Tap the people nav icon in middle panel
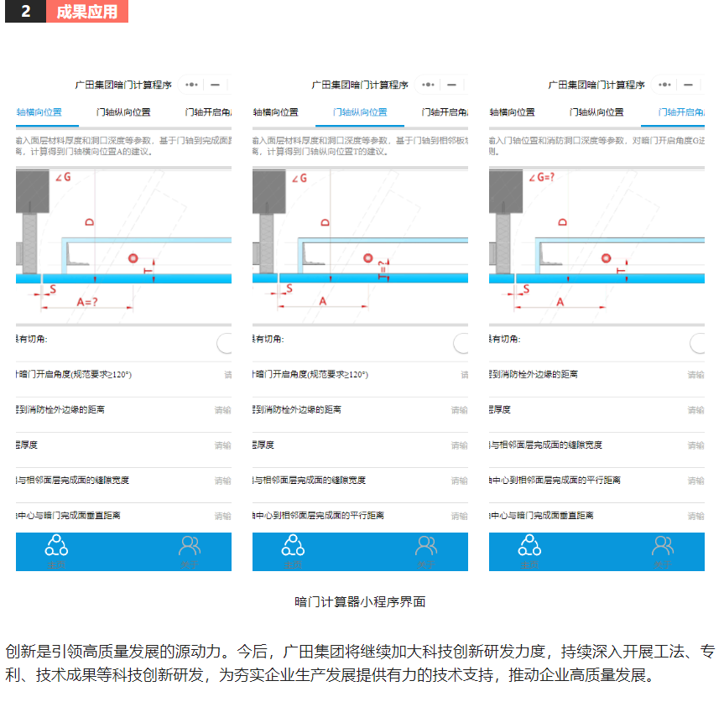Image resolution: width=724 pixels, height=707 pixels. [427, 547]
